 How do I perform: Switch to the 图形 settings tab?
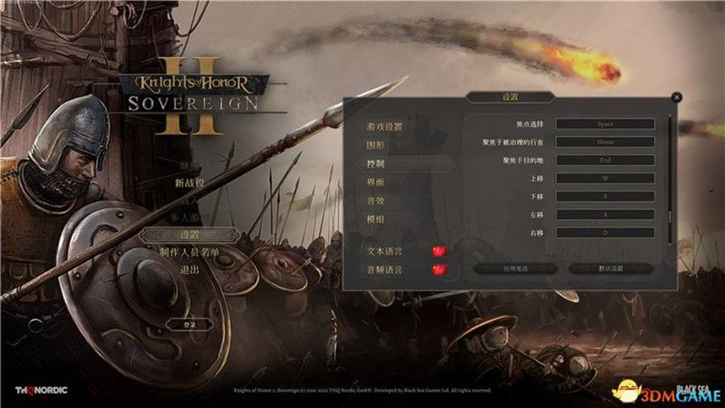coord(375,145)
